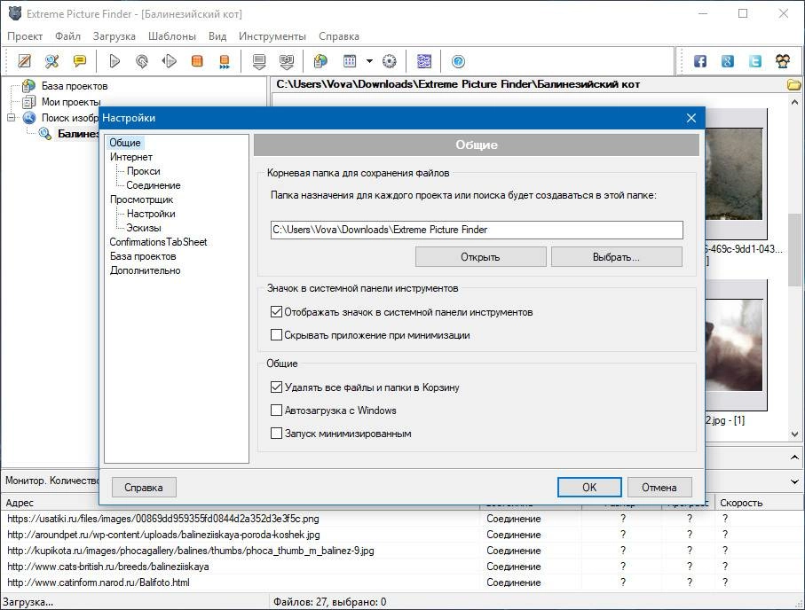The width and height of the screenshot is (805, 610).
Task: Open «Эскизы» settings page
Action: tap(144, 228)
